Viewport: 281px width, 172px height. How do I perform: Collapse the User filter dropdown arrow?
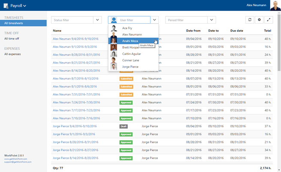pyautogui.click(x=154, y=20)
